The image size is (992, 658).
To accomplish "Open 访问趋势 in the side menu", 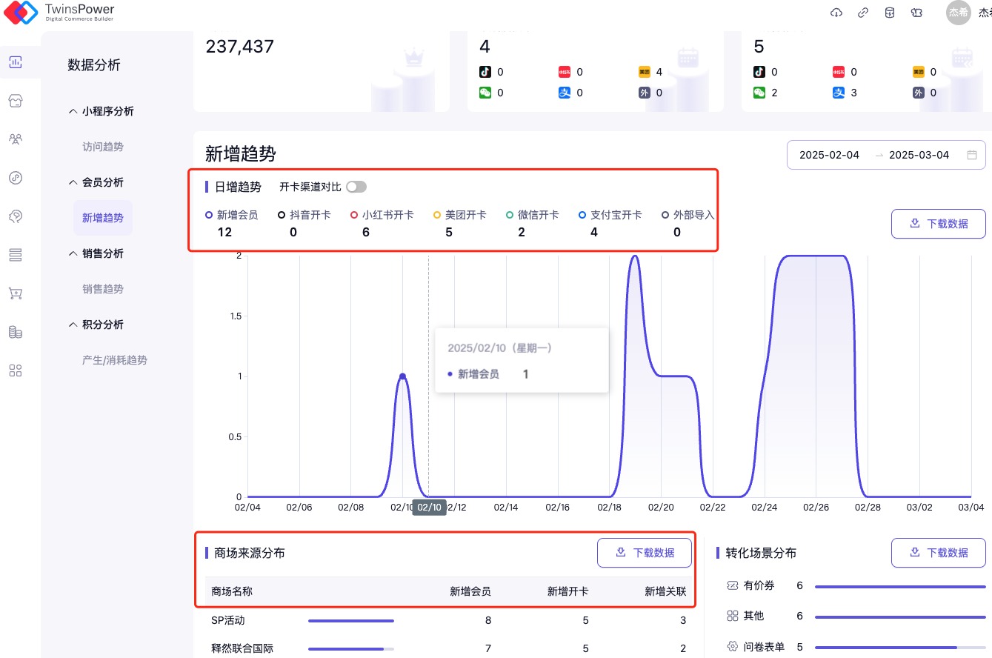I will tap(103, 147).
